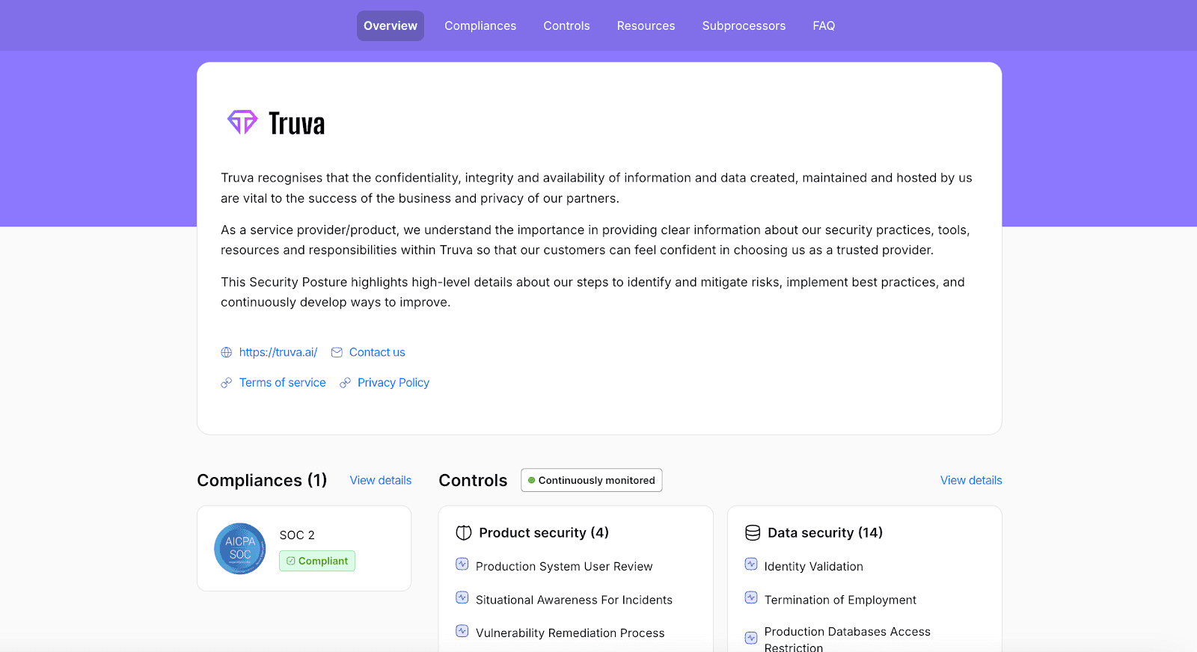Click the monitor icon for Production Databases Access Restriction
The width and height of the screenshot is (1197, 652).
pyautogui.click(x=751, y=638)
